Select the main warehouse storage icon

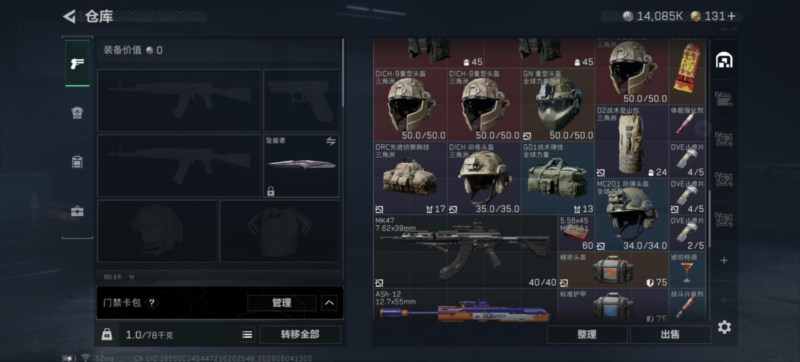coord(724,60)
